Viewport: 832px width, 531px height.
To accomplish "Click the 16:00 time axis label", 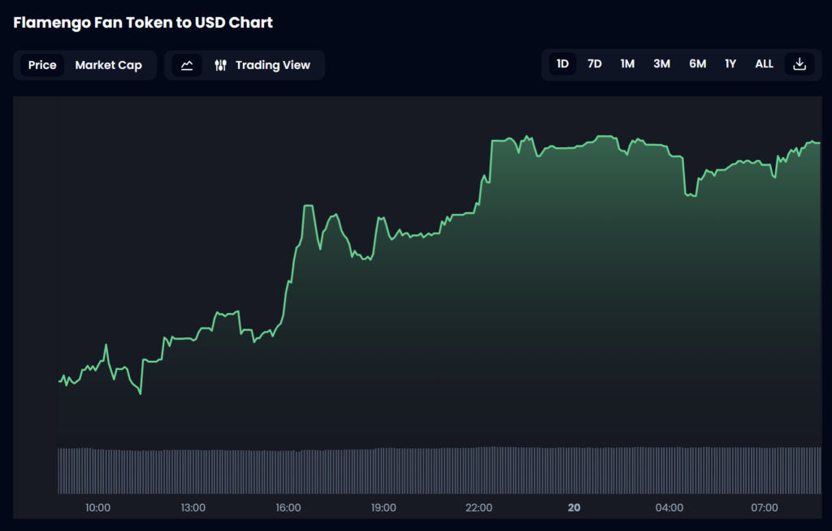I will pyautogui.click(x=288, y=507).
